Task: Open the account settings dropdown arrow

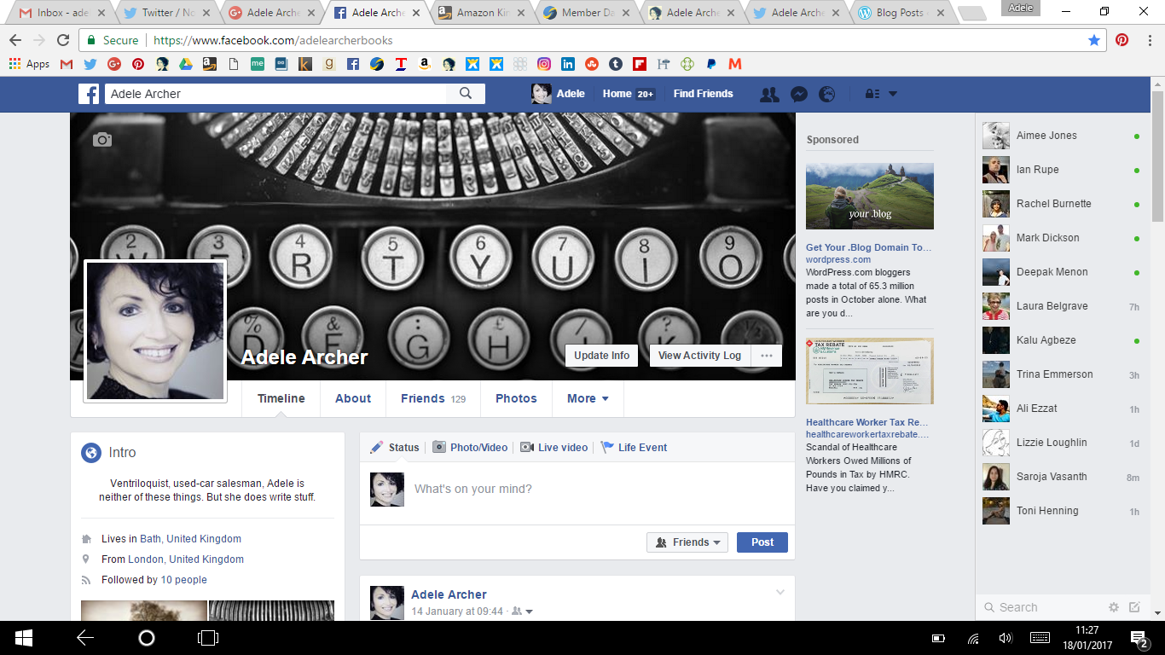Action: click(x=893, y=94)
